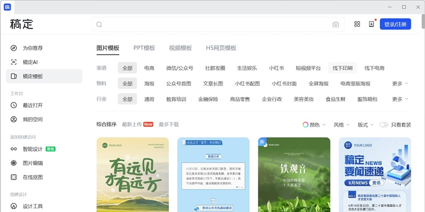The width and height of the screenshot is (425, 212).
Task: Select the 文章长图 material filter
Action: pyautogui.click(x=213, y=84)
